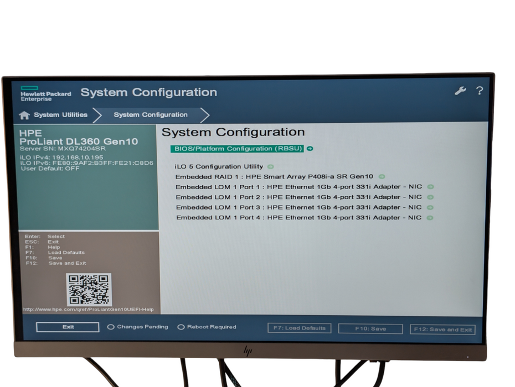515x387 pixels.
Task: Open Embedded LOM 1 Port 2 NIC
Action: [x=299, y=197]
